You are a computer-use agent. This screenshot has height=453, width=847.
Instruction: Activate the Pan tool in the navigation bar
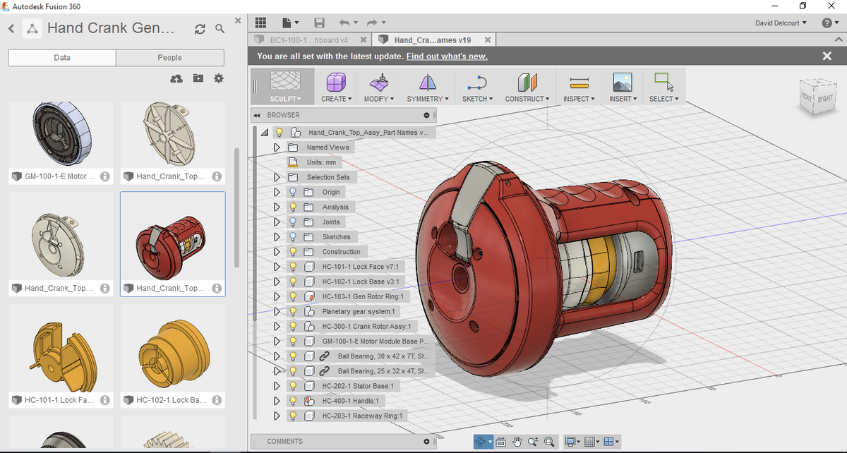click(x=517, y=442)
